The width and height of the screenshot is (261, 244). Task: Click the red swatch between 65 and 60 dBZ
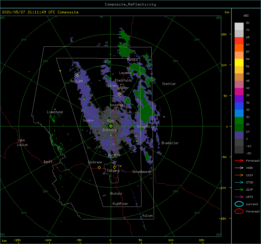coord(239,41)
